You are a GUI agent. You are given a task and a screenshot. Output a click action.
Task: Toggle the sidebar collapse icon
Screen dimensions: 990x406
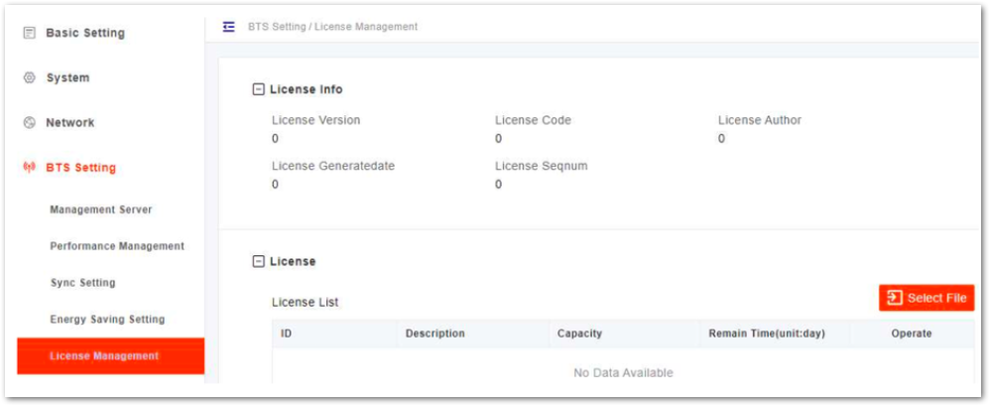(229, 27)
